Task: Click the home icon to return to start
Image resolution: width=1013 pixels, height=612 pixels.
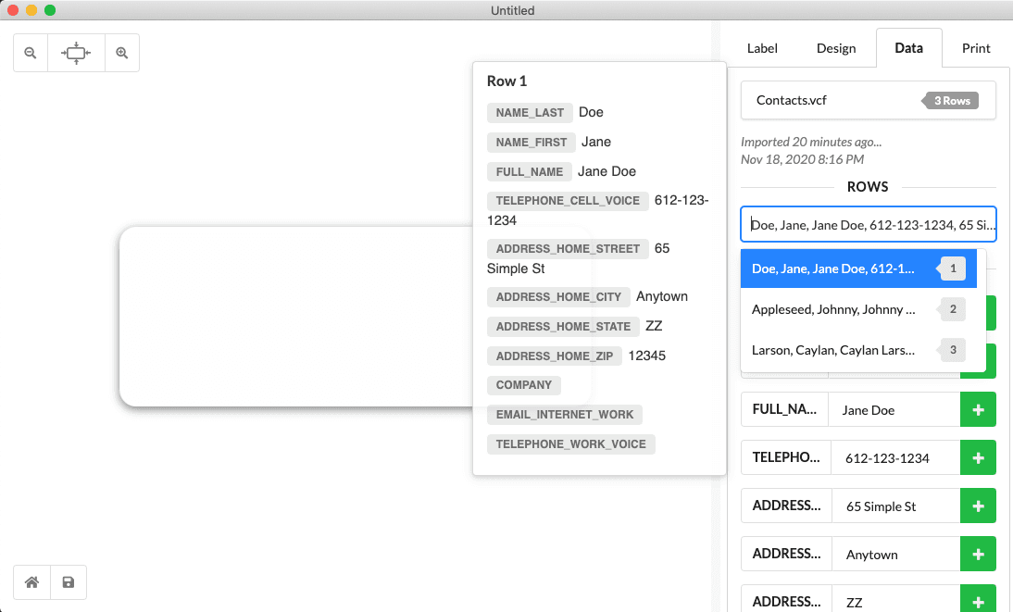Action: click(x=31, y=581)
